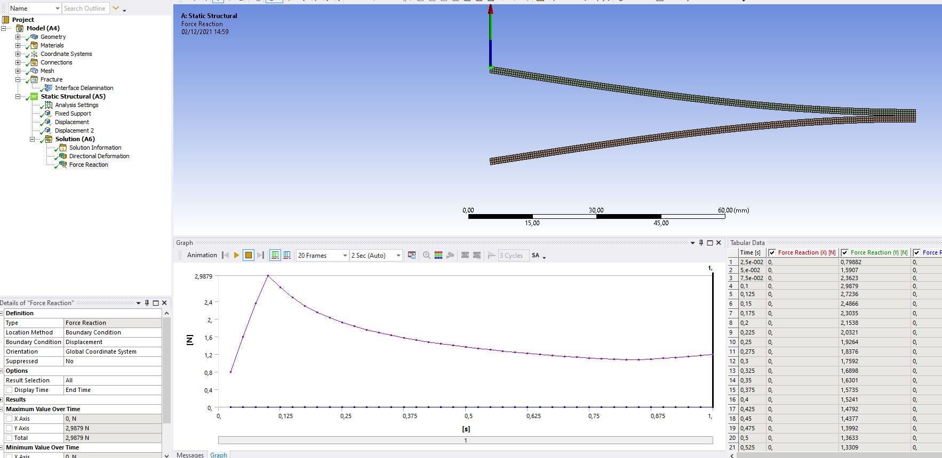942x458 pixels.
Task: Expand the Geometry tree node
Action: [x=18, y=37]
